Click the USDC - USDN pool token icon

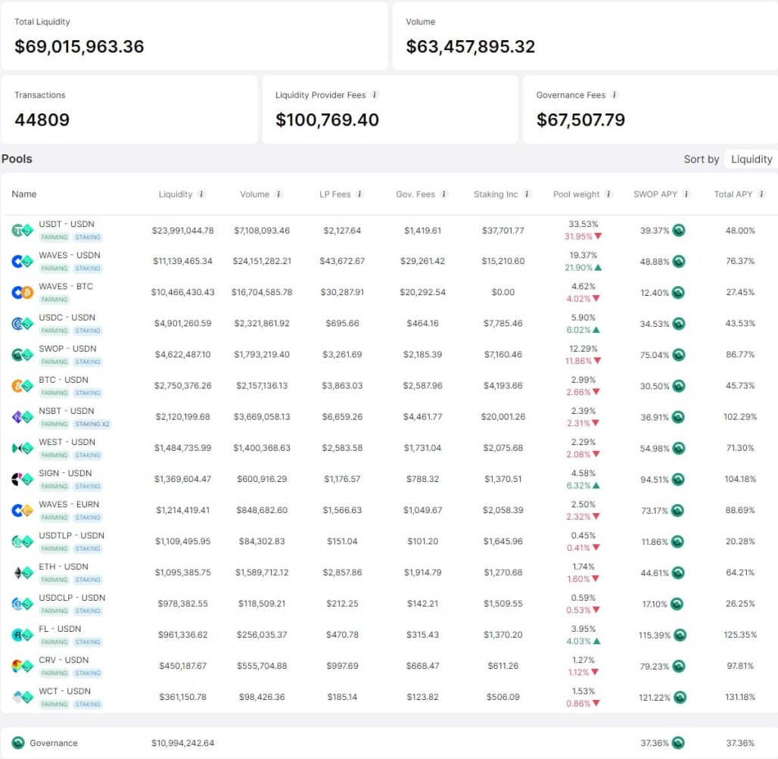tap(23, 323)
